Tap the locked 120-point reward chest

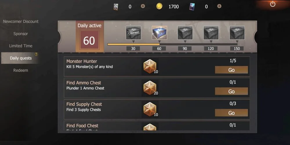click(x=211, y=33)
